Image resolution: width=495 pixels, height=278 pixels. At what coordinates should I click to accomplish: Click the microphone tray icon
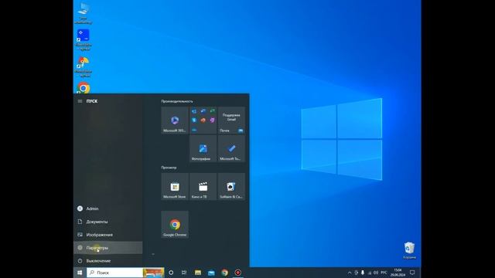(363, 273)
